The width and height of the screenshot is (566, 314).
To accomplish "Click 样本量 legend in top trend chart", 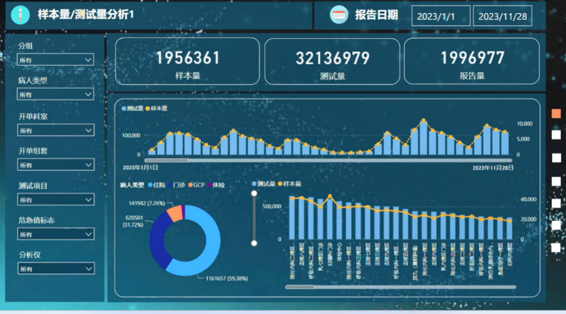I will click(x=157, y=109).
